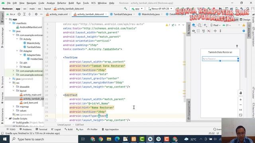Toggle the Gradle side tool window
This screenshot has width=255, height=143.
tap(253, 19)
